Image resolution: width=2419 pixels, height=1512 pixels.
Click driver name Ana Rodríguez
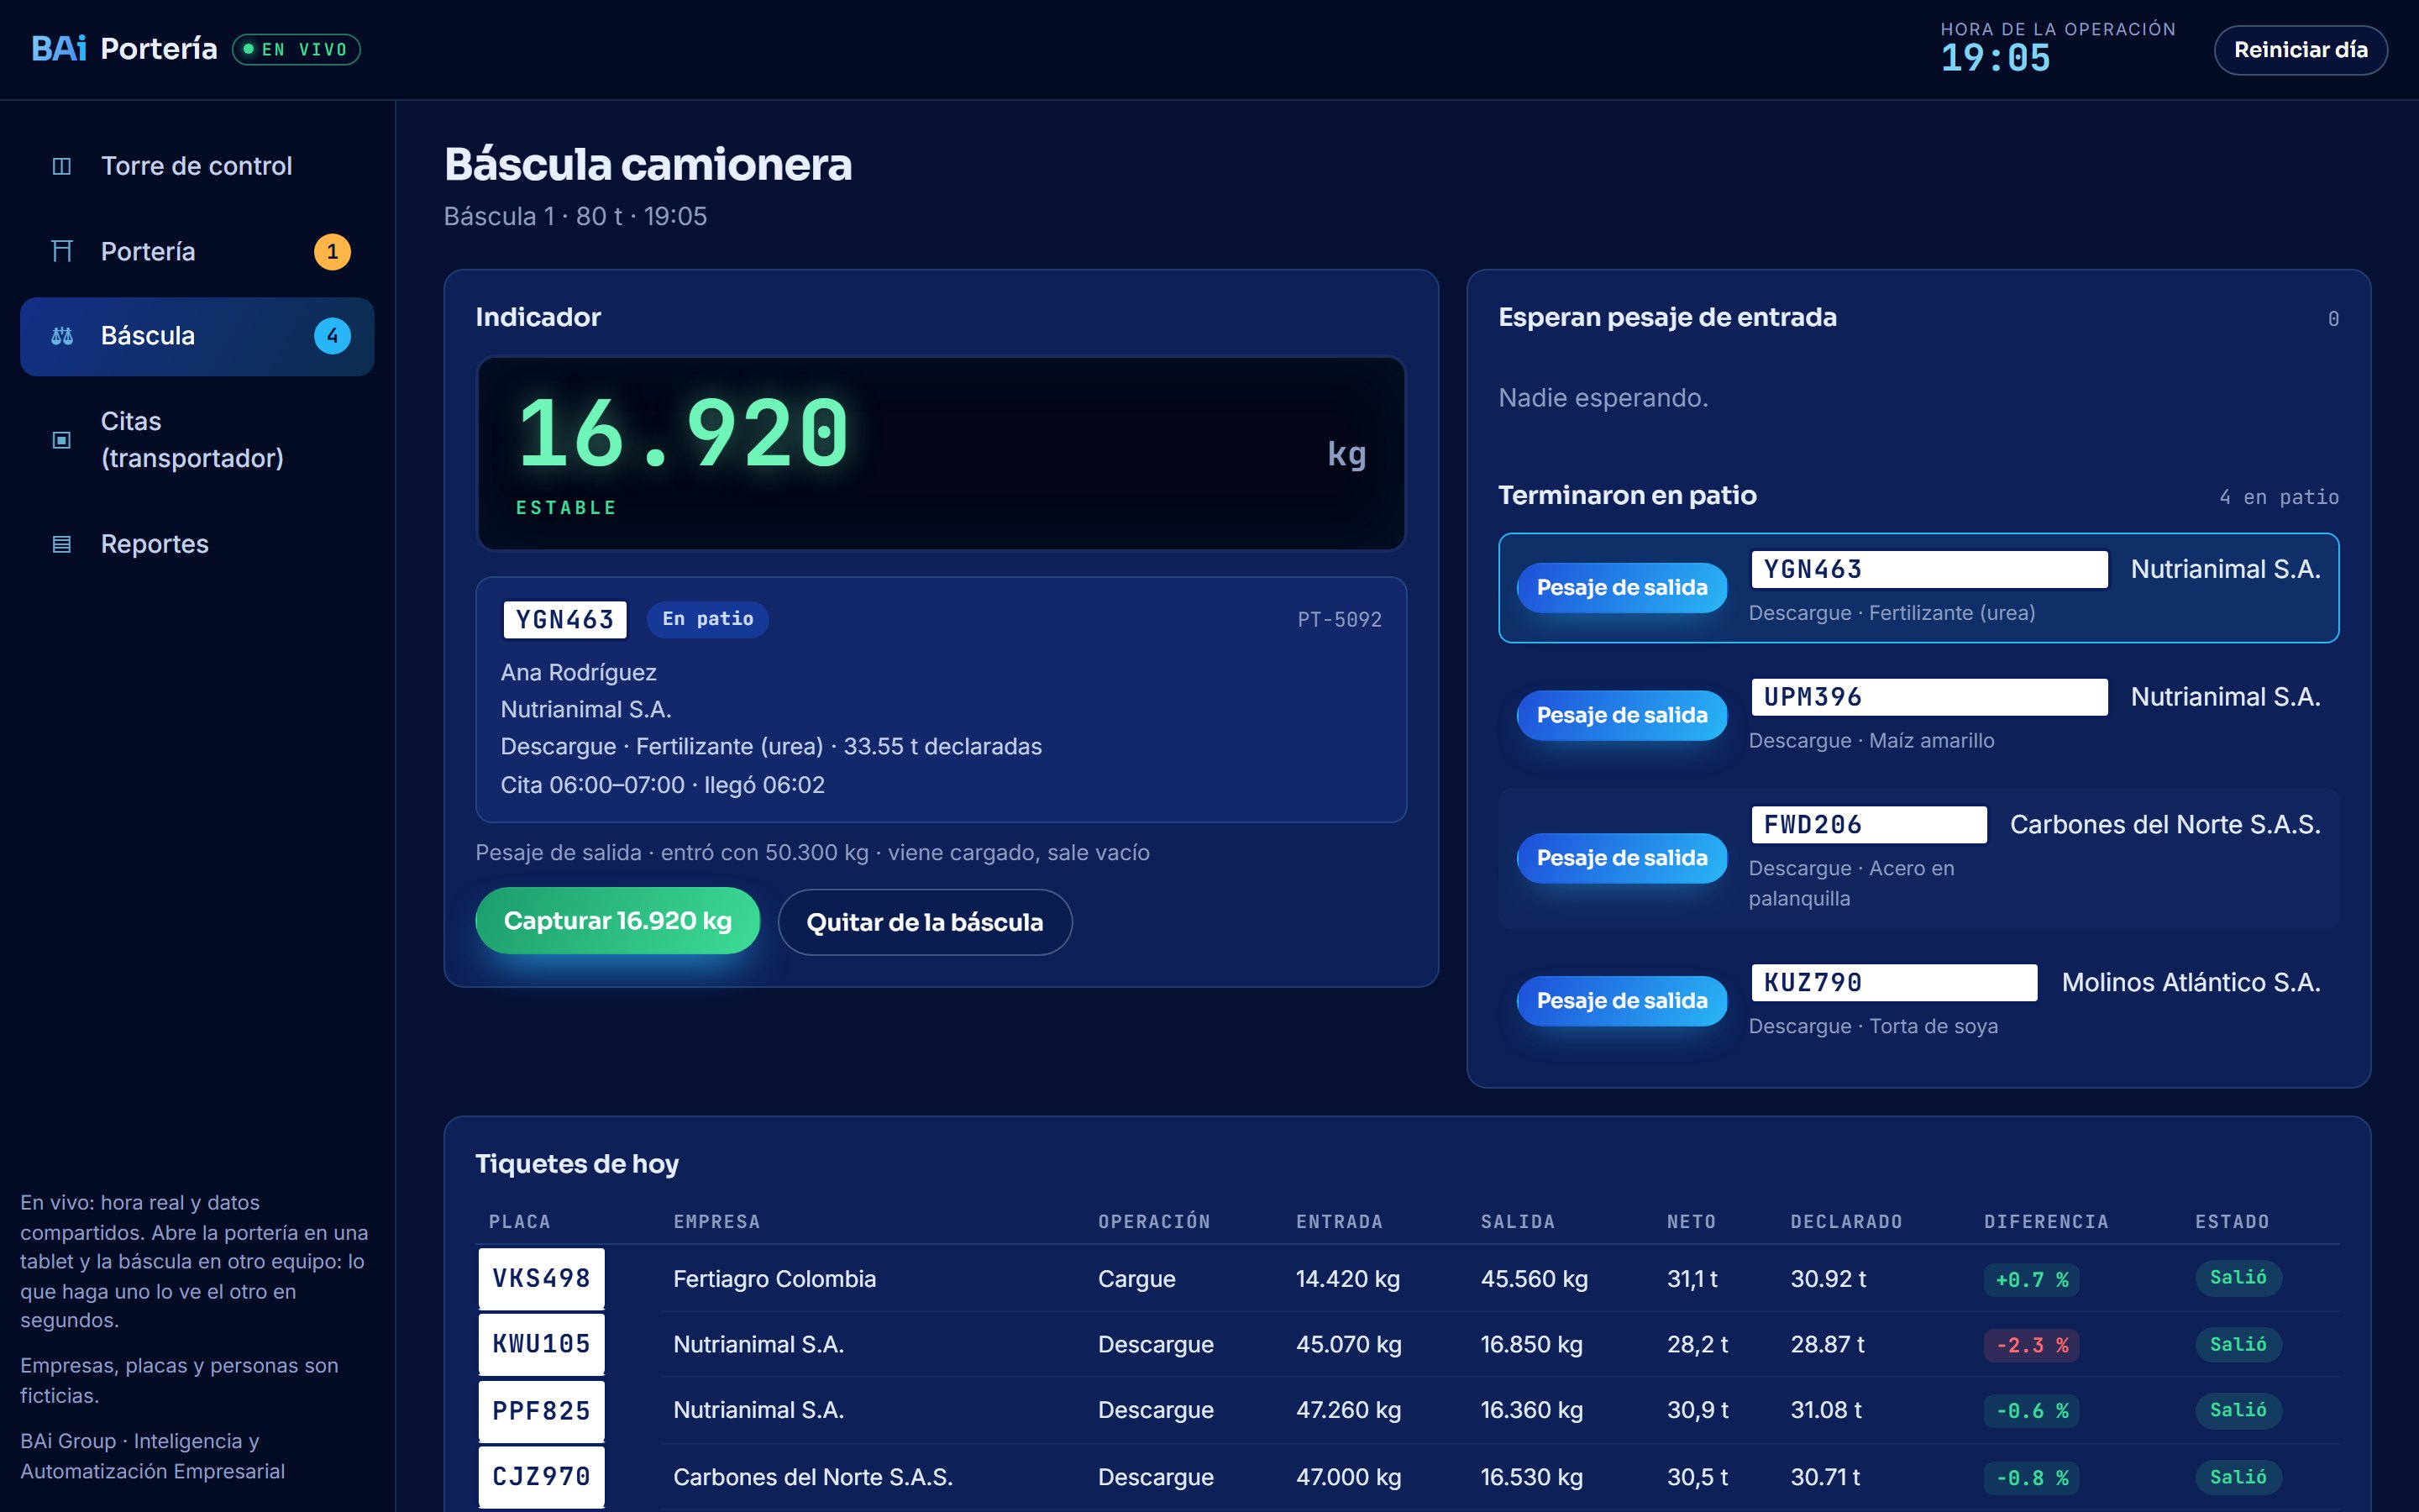click(x=579, y=672)
